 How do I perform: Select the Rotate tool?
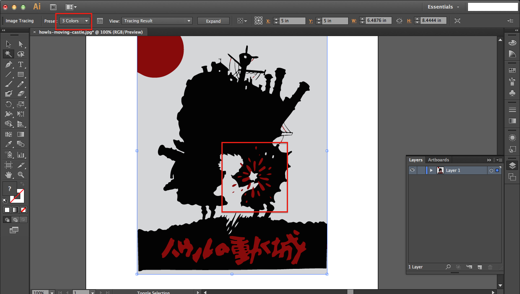[x=9, y=104]
